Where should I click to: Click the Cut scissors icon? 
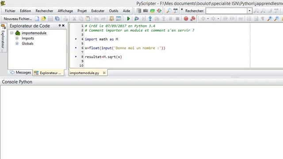(x=74, y=19)
